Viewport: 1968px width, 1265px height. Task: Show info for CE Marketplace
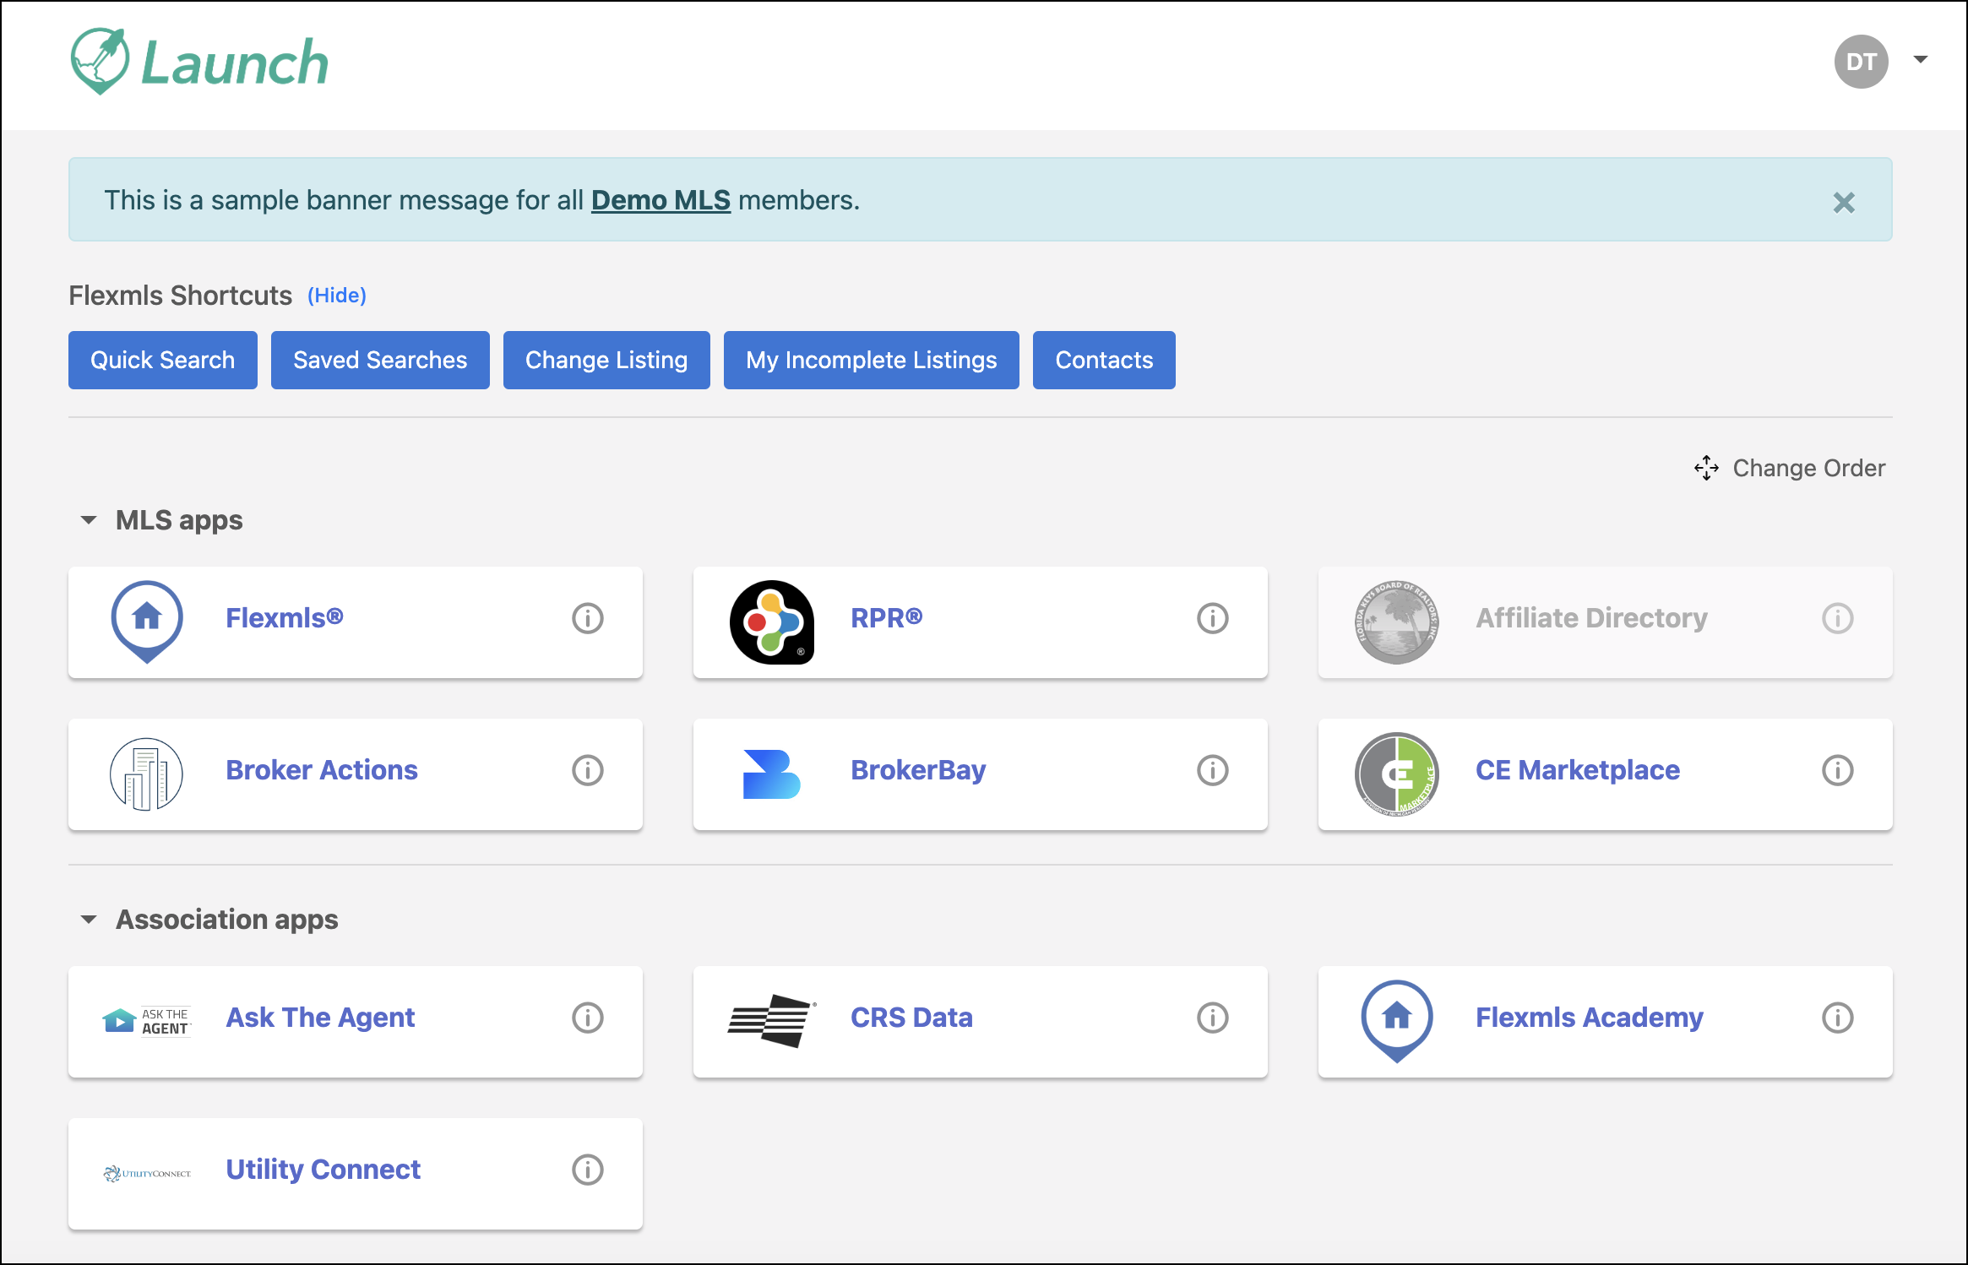pos(1838,770)
